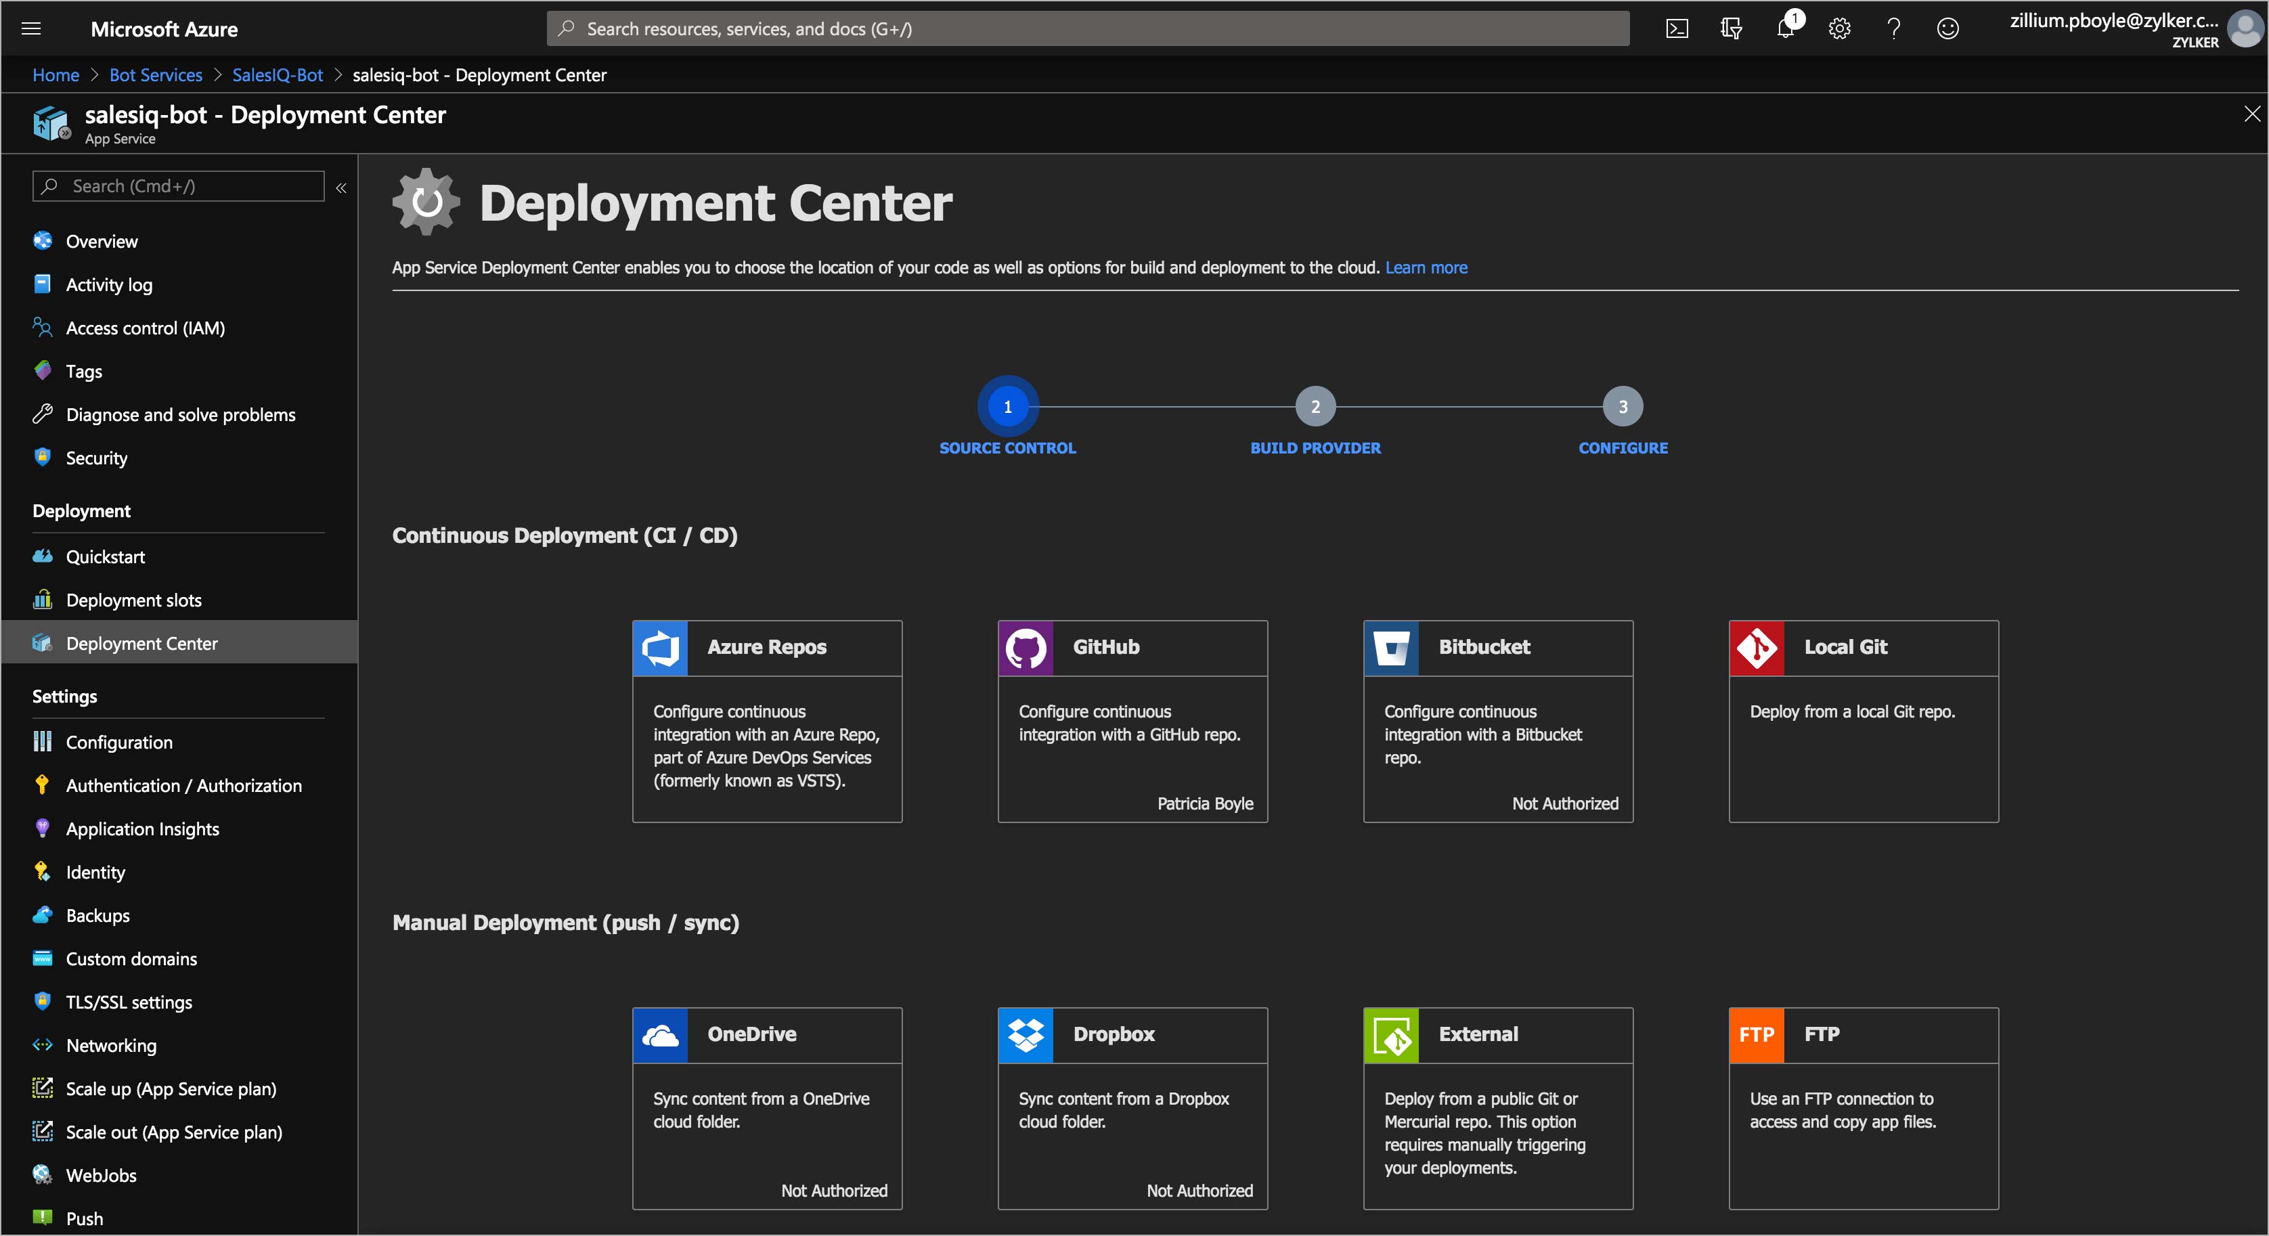The width and height of the screenshot is (2269, 1236).
Task: Open the hamburger navigation menu
Action: coord(31,28)
